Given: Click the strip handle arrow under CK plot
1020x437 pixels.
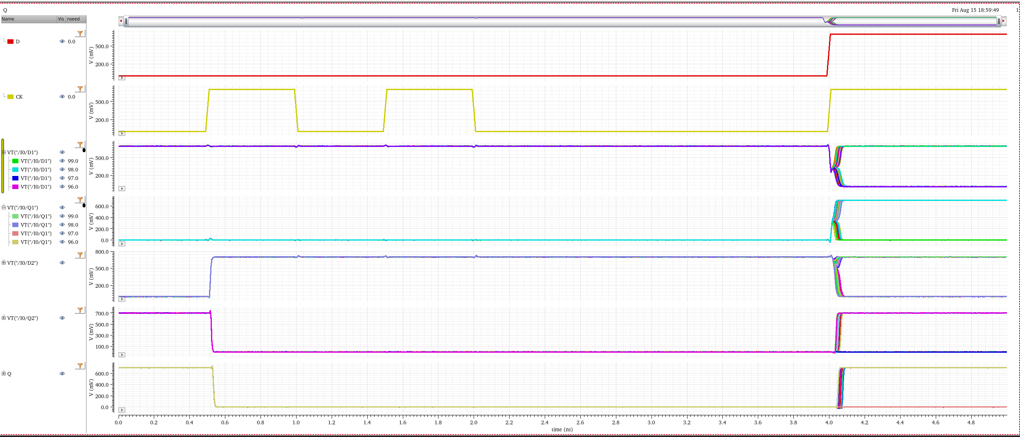Looking at the screenshot, I should 122,133.
